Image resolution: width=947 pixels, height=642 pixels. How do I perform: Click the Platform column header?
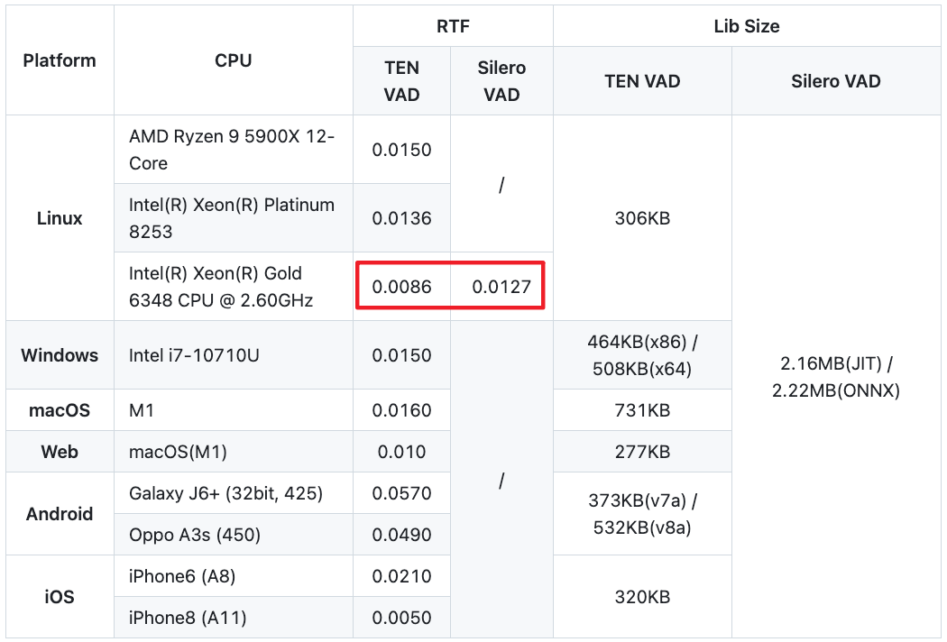[x=60, y=61]
